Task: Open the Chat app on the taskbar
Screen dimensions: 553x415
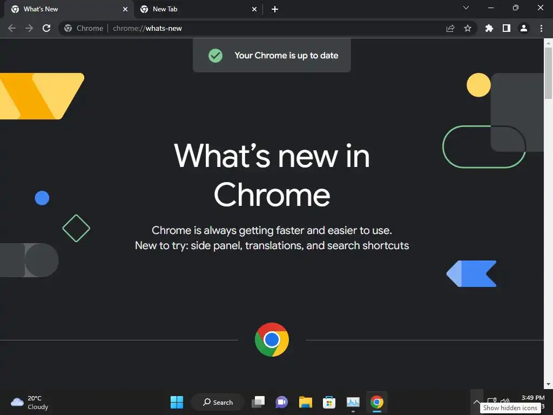Action: (281, 402)
